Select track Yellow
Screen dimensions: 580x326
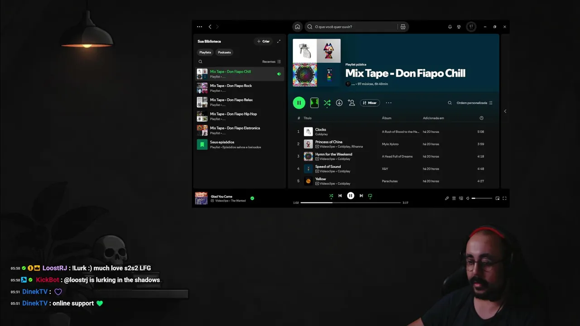[x=393, y=181]
